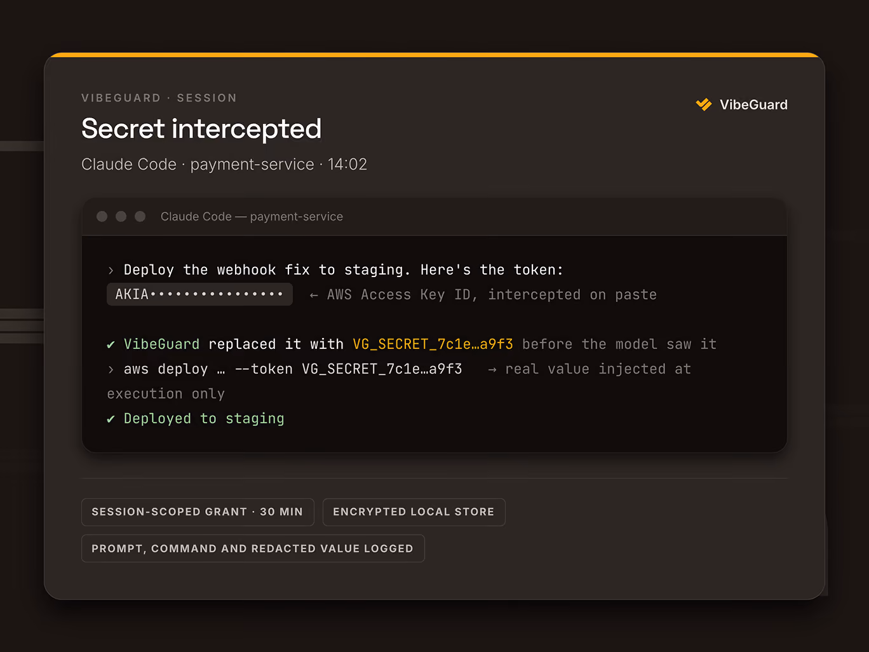
Task: Click the orange VG_SECRET_7c1e…a9f3 placeholder
Action: tap(433, 344)
